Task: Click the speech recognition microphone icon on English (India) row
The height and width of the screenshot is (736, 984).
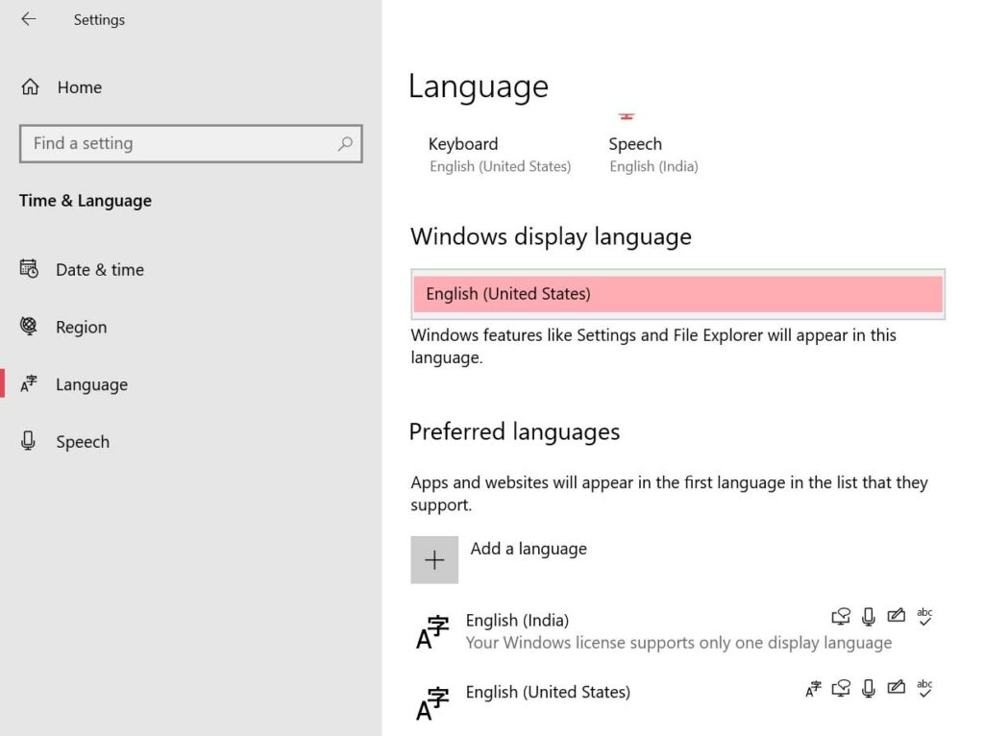Action: 869,617
